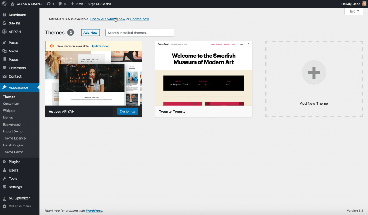Click the Posts pushpin icon
Image resolution: width=368 pixels, height=215 pixels.
point(5,42)
